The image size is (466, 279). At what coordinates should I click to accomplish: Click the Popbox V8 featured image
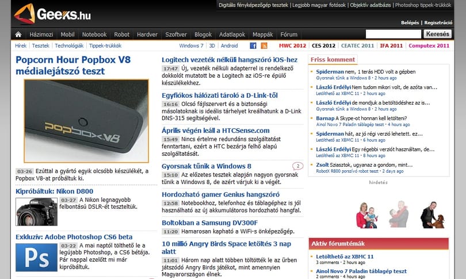[x=86, y=121]
